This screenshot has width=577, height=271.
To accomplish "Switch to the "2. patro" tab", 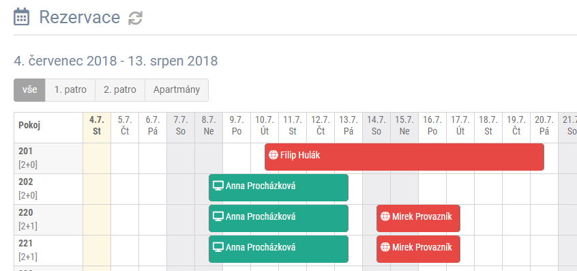I will pos(120,90).
